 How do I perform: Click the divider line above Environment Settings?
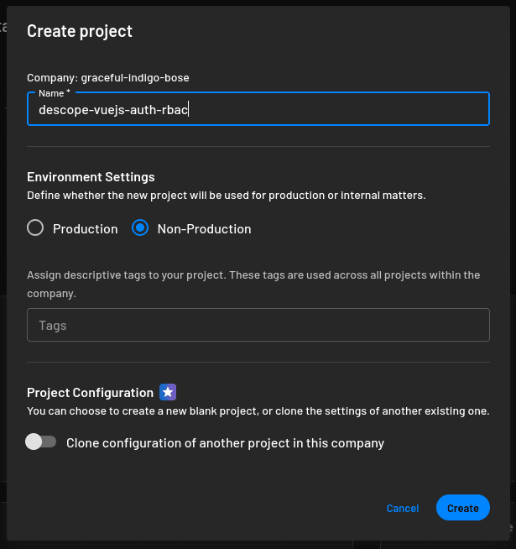(x=258, y=146)
